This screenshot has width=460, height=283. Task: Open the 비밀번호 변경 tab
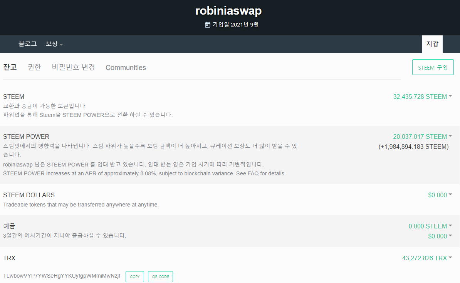[x=73, y=67]
